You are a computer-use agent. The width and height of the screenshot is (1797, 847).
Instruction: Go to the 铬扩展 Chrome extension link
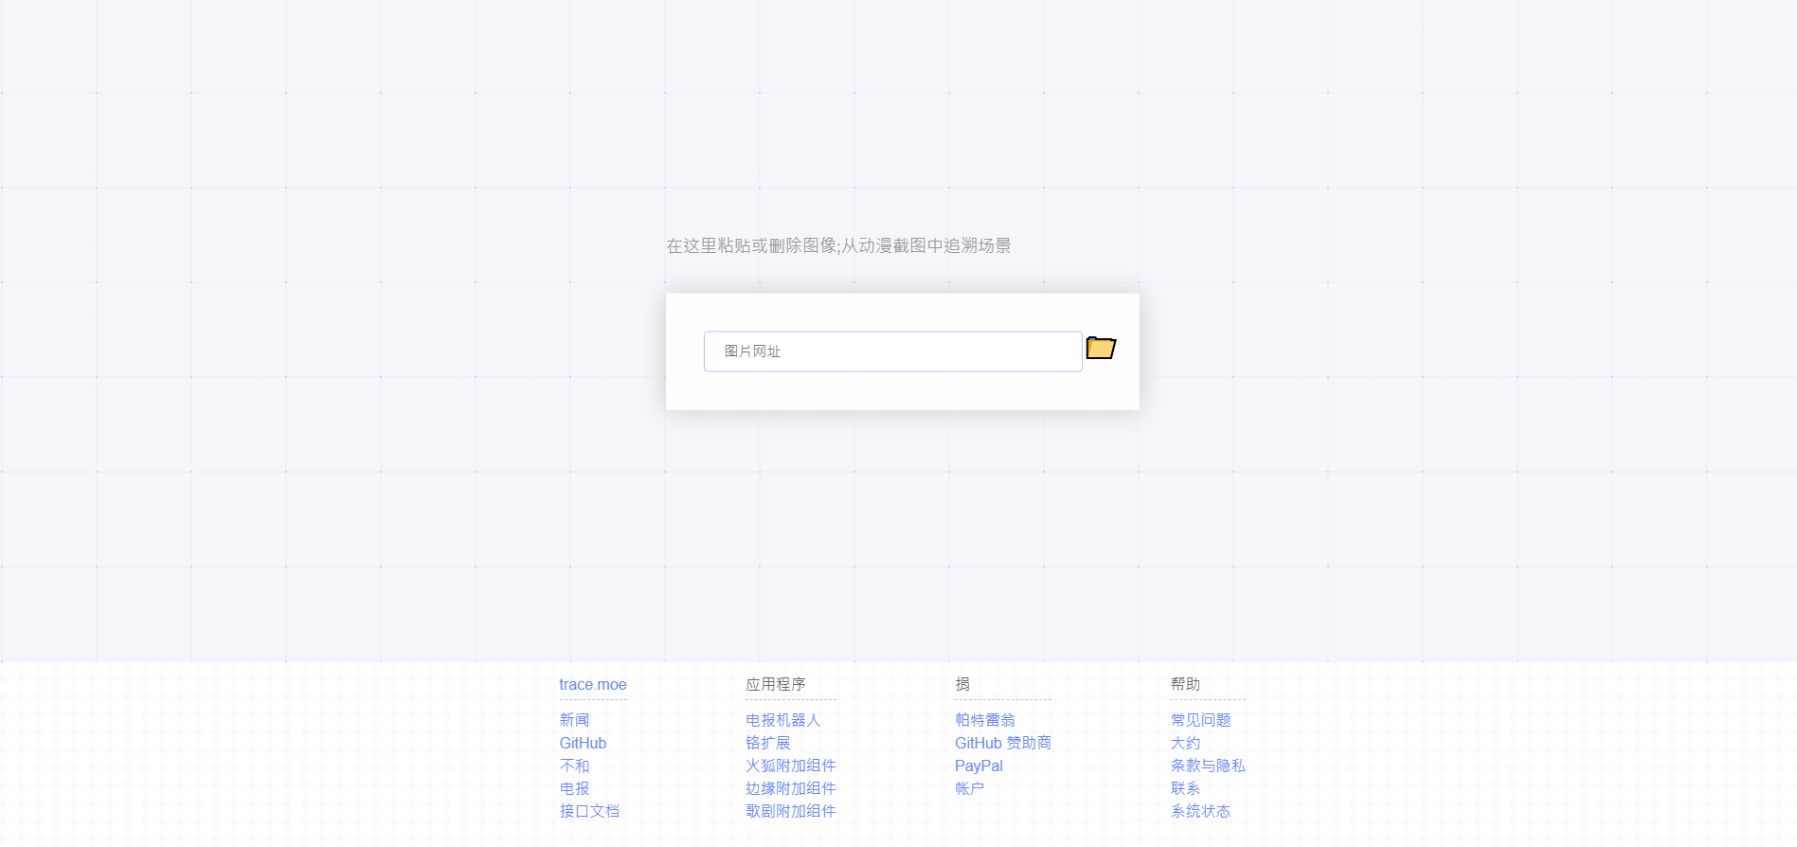tap(767, 743)
